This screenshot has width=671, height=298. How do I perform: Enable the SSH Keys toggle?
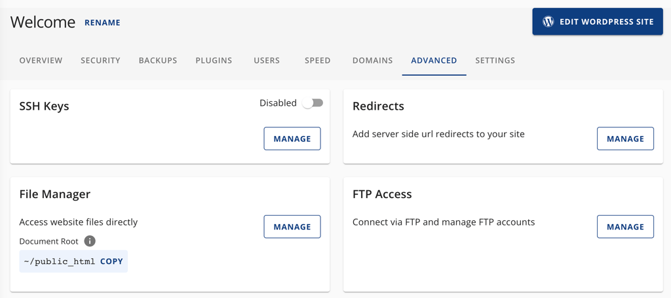[x=313, y=103]
